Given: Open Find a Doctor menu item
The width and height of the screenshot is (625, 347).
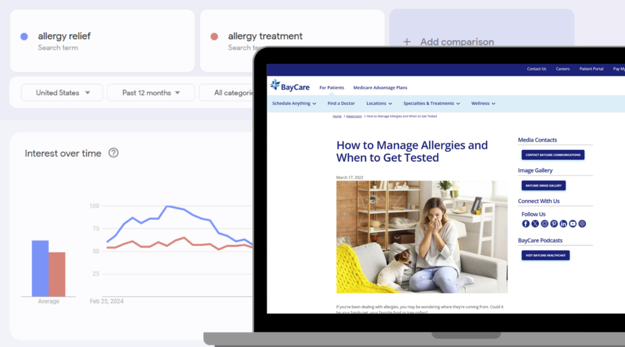Looking at the screenshot, I should (341, 104).
